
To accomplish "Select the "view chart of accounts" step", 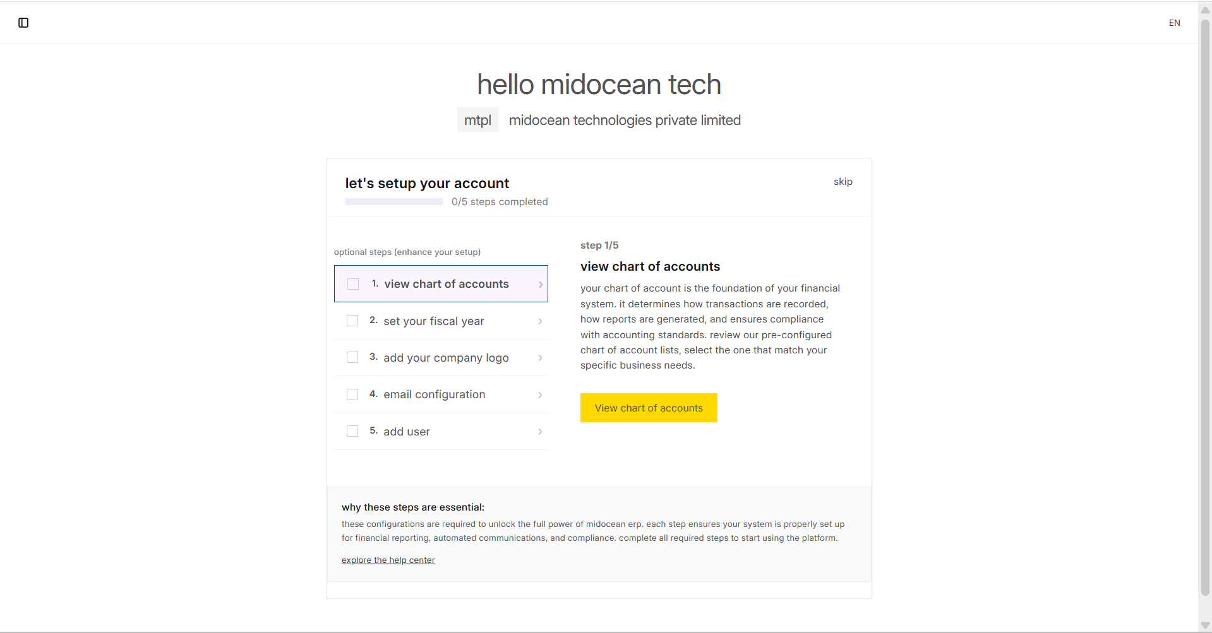I will click(x=447, y=284).
